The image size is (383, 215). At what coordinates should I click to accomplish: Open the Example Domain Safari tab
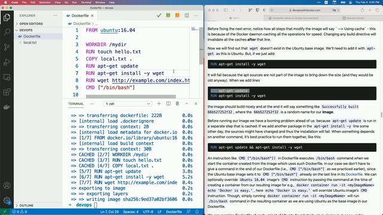point(353,18)
